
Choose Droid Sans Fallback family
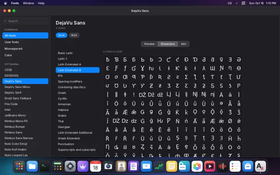[25, 98]
